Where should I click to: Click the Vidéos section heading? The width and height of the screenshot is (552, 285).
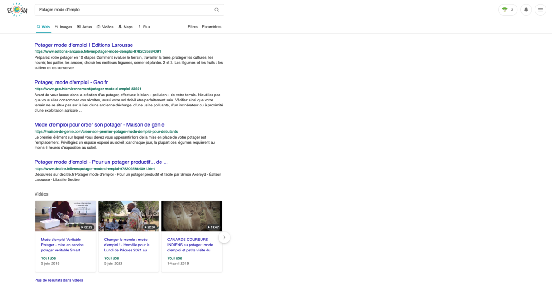click(x=41, y=194)
